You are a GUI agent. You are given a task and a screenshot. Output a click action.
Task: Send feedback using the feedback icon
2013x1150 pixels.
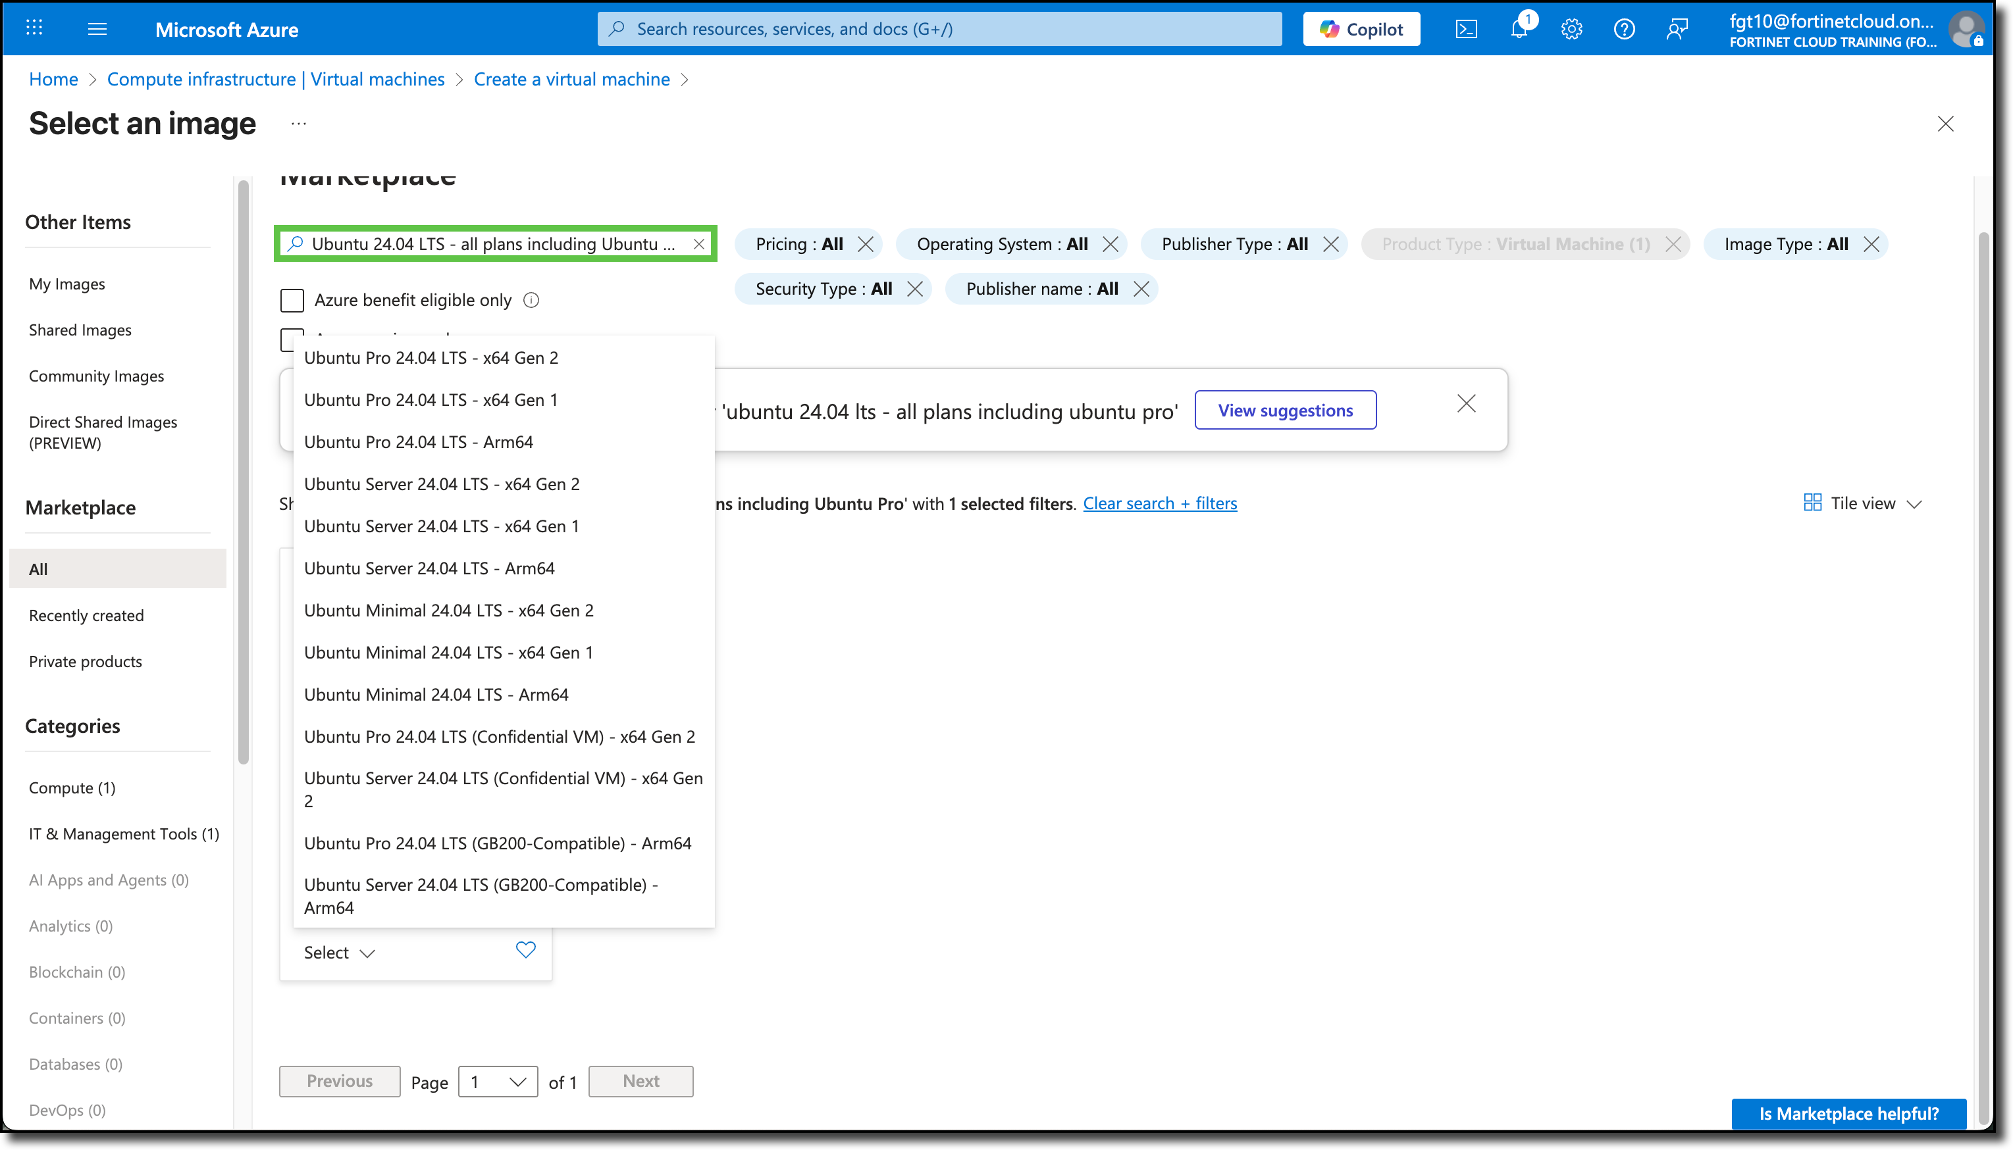1677,28
